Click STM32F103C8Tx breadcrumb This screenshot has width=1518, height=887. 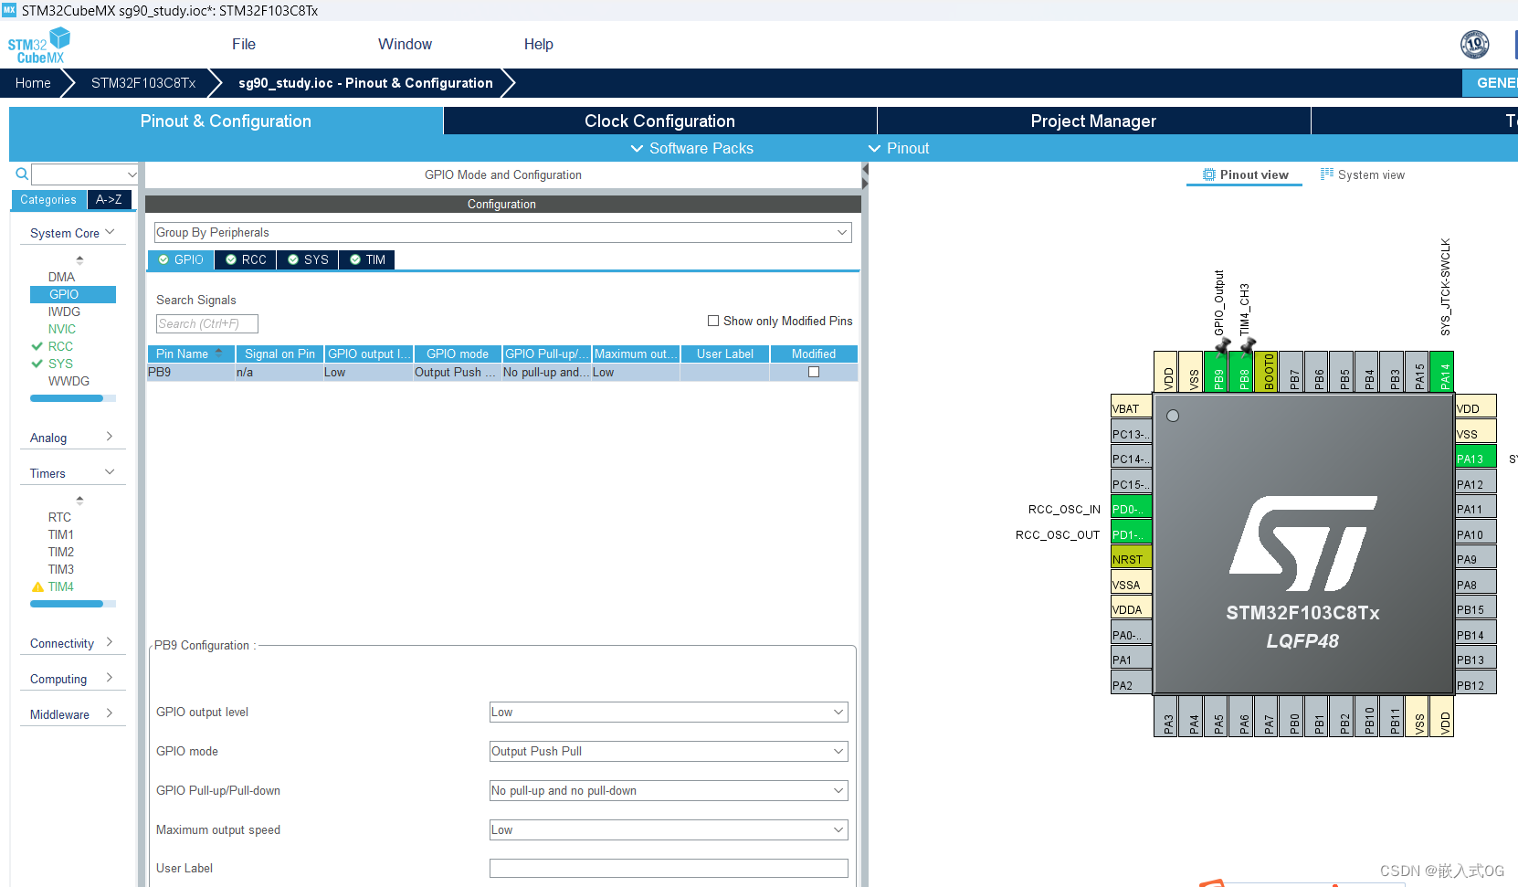coord(143,82)
